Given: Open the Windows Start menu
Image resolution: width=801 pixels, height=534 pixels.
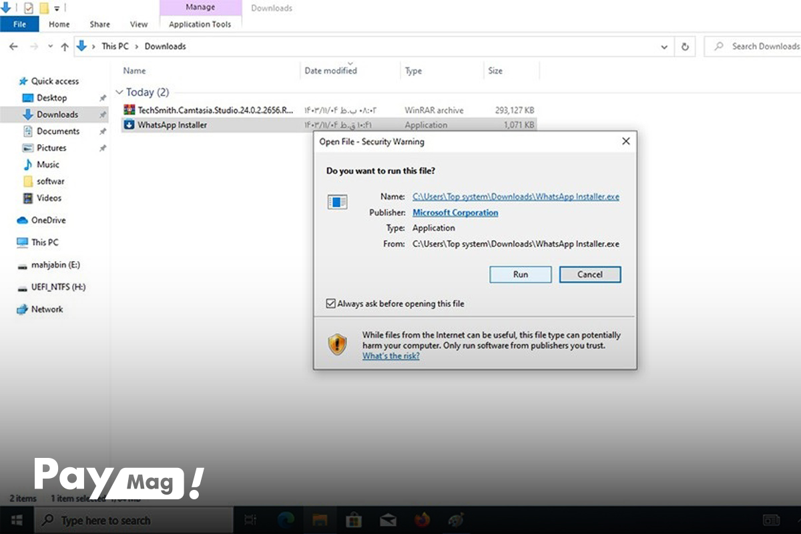Looking at the screenshot, I should tap(17, 520).
